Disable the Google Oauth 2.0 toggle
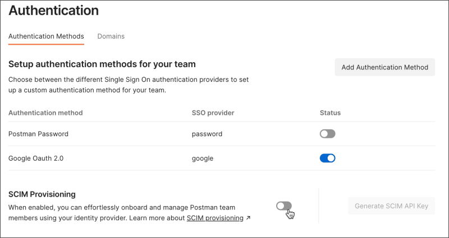 (327, 158)
